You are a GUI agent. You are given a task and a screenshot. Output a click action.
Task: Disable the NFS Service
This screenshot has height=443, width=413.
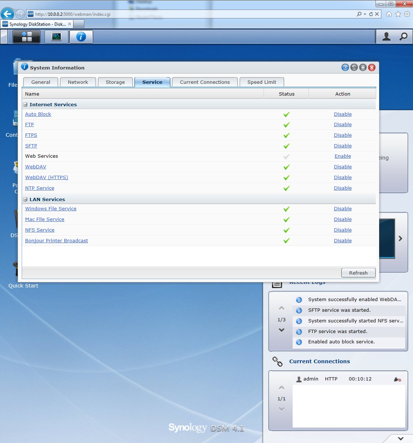click(343, 230)
